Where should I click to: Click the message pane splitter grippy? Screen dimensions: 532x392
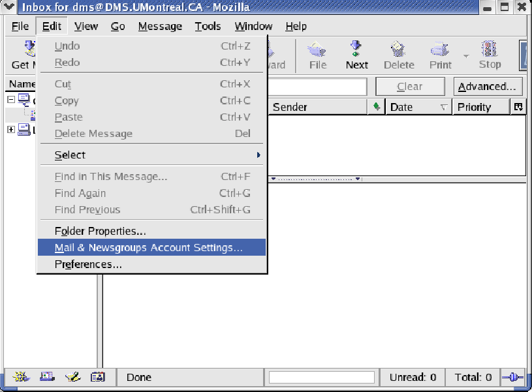pos(315,179)
